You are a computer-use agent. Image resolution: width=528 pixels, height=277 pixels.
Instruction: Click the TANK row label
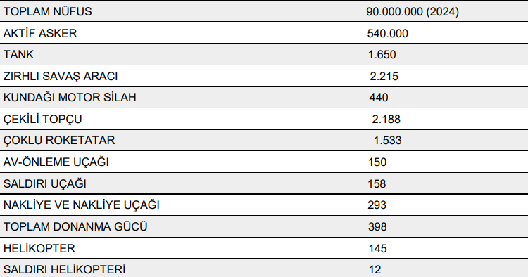[18, 54]
